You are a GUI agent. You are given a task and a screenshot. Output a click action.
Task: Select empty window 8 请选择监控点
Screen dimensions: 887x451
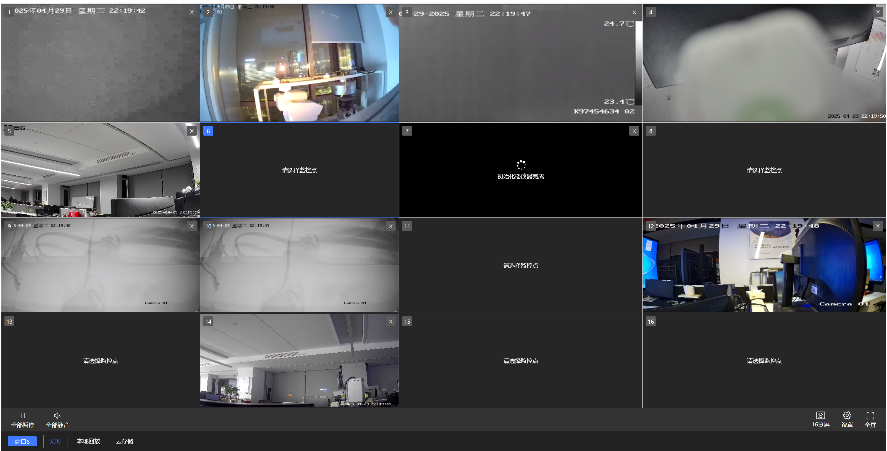[x=764, y=170]
